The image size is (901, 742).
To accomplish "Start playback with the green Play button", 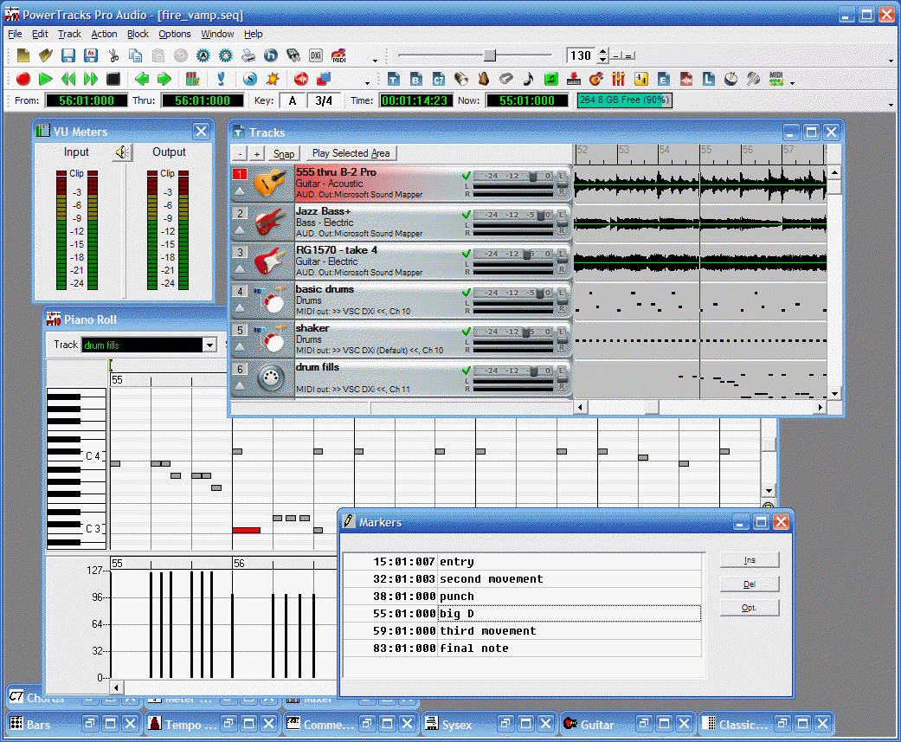I will pyautogui.click(x=45, y=79).
